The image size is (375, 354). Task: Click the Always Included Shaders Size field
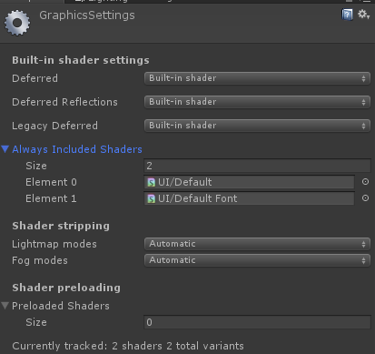pyautogui.click(x=257, y=166)
